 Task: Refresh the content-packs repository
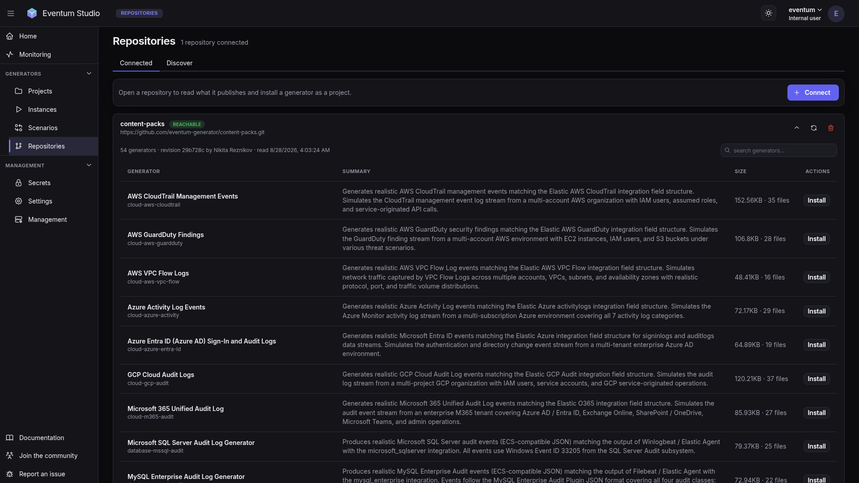[814, 128]
